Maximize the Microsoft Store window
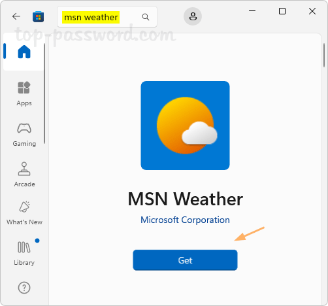Image resolution: width=328 pixels, height=306 pixels. pos(282,11)
